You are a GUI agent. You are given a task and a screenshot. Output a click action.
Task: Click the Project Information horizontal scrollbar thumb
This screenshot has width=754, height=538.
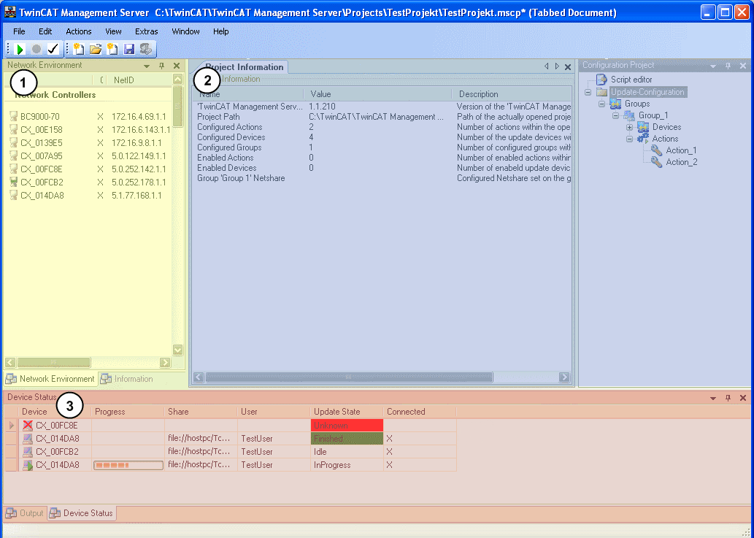tap(349, 377)
